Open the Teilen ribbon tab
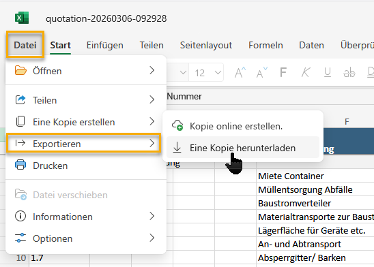 (152, 45)
